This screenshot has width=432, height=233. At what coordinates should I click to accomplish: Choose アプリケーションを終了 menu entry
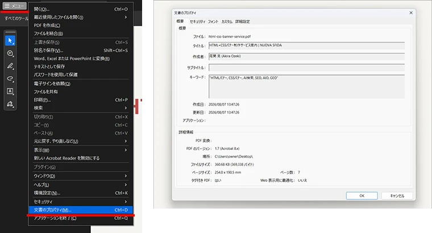[x=81, y=218]
